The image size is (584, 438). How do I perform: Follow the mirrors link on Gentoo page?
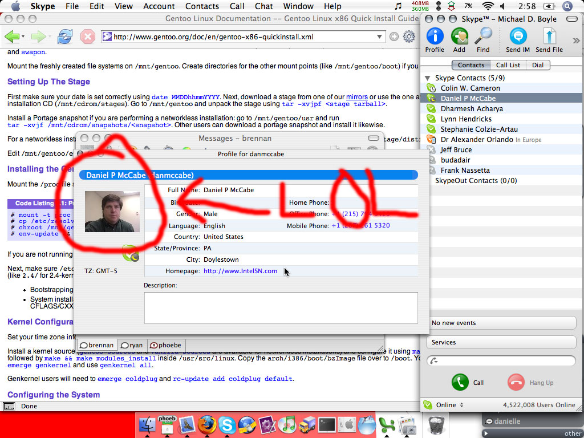click(x=357, y=97)
